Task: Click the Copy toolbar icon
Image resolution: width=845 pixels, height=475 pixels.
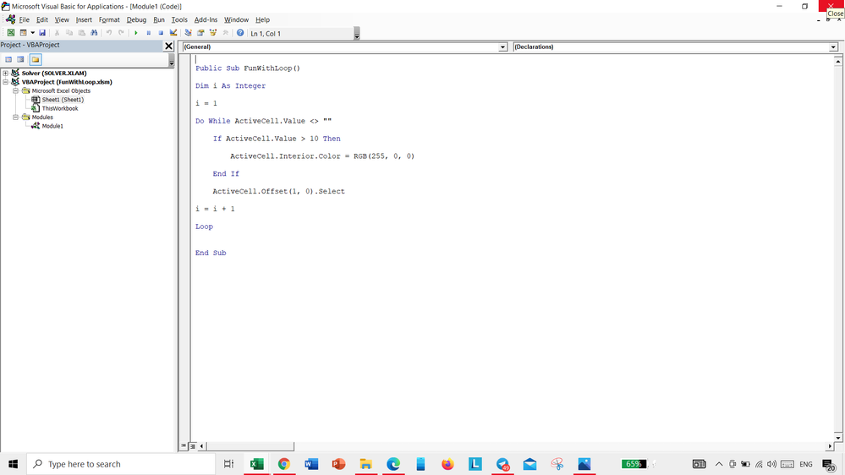Action: pos(69,33)
